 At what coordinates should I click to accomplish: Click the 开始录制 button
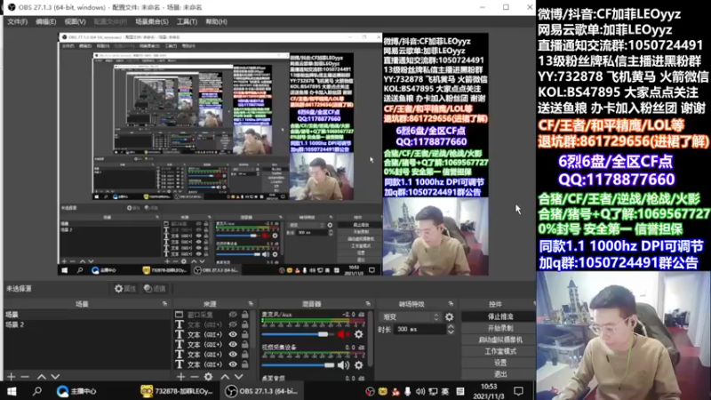click(500, 328)
